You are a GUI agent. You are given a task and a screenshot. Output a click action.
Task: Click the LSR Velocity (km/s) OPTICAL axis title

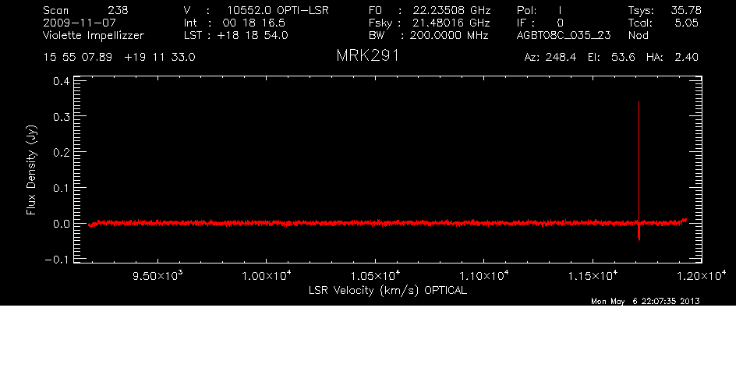[387, 291]
